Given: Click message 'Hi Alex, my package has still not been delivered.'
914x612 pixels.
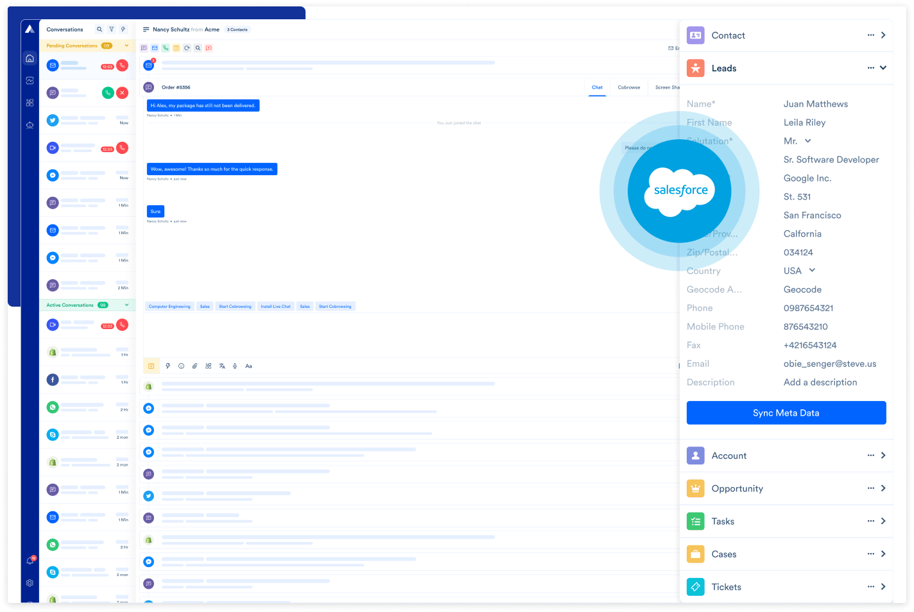Looking at the screenshot, I should point(203,105).
